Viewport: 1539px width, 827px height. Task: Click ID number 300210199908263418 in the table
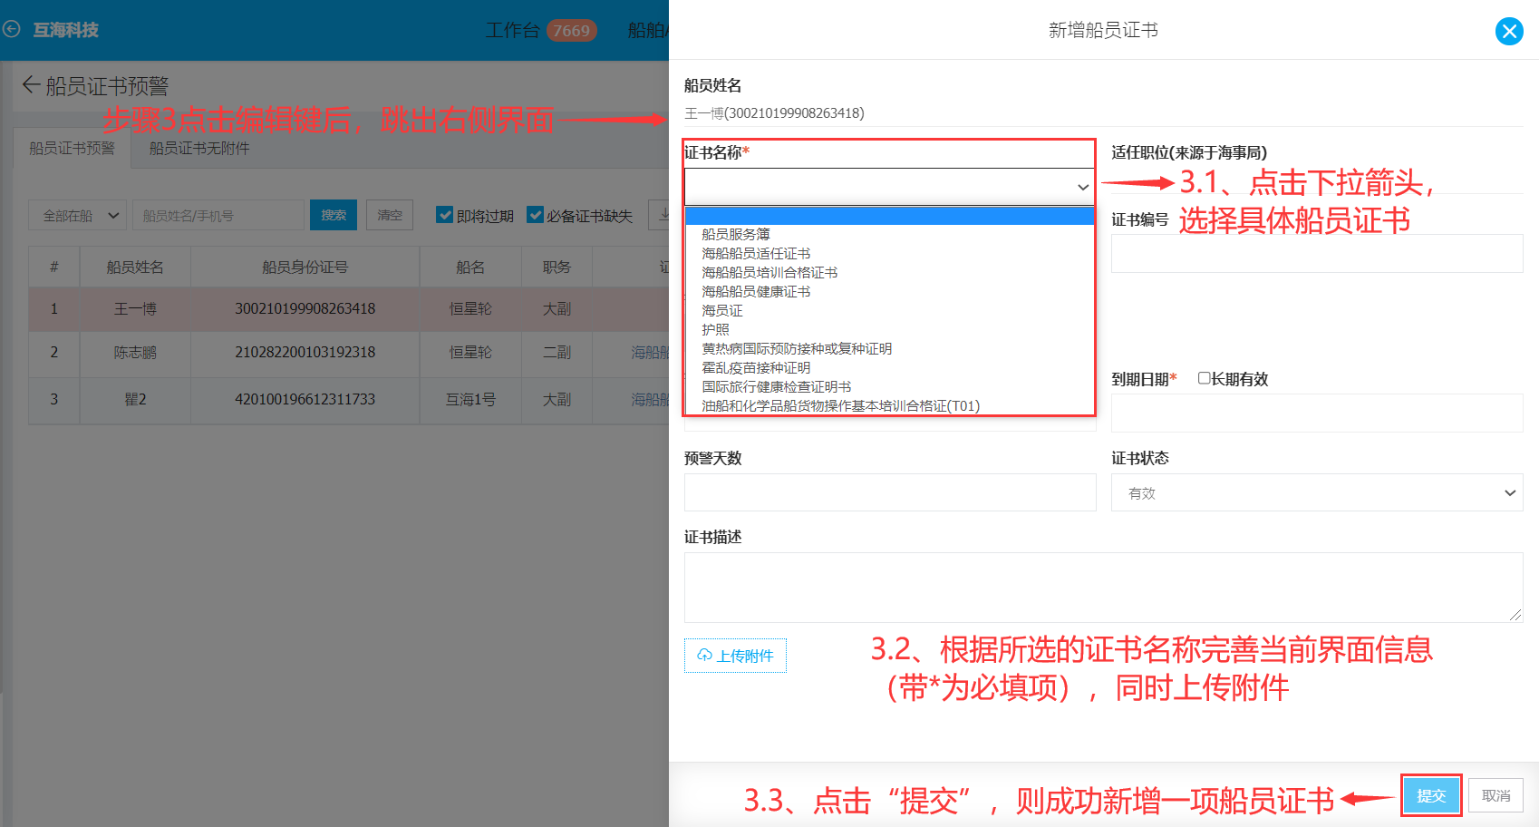[x=305, y=309]
